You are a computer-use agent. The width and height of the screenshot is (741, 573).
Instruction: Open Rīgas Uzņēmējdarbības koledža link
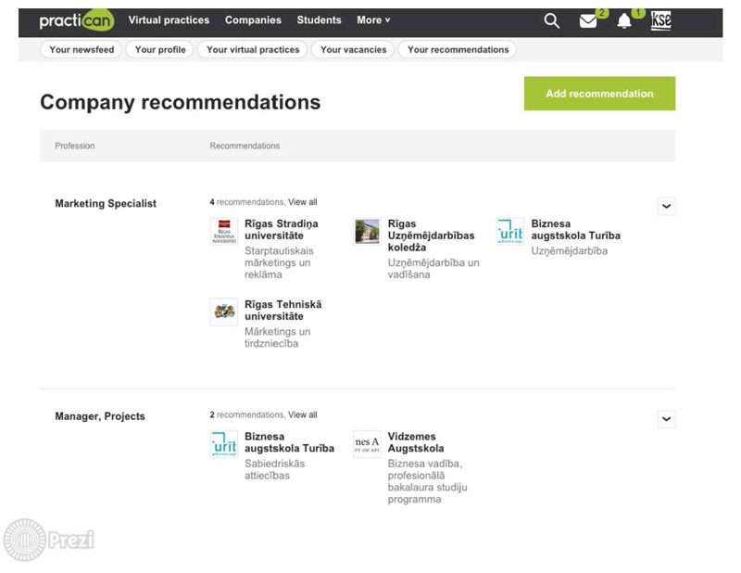[x=431, y=236]
